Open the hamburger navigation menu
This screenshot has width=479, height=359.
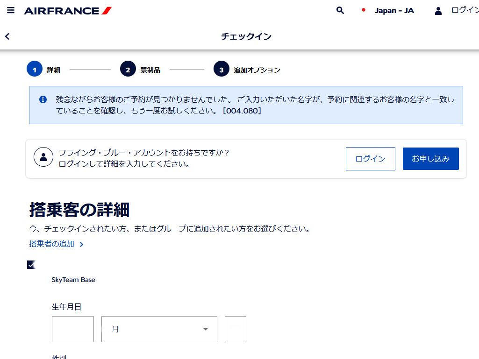11,10
